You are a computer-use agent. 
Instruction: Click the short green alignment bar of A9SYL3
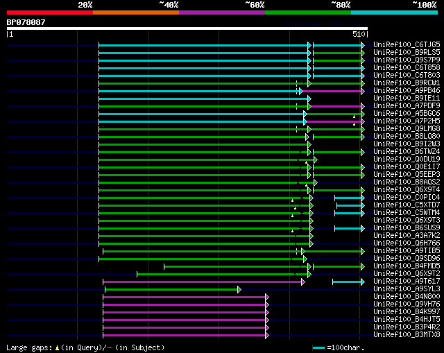(173, 290)
